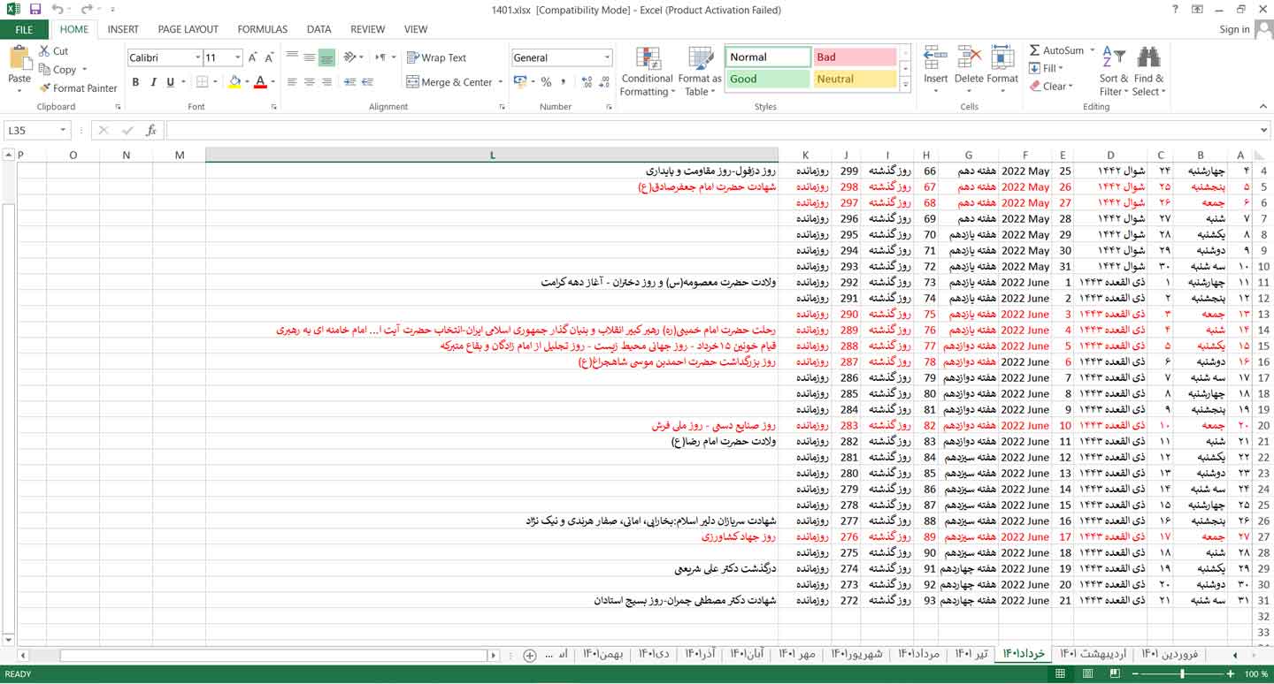Image resolution: width=1274 pixels, height=684 pixels.
Task: Switch to PAGE LAYOUT tab
Action: pyautogui.click(x=188, y=29)
